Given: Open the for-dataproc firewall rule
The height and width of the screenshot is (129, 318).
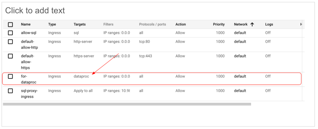Looking at the screenshot, I should click(29, 79).
